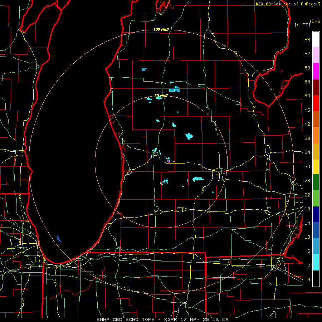Screen dimensions: 322x322
Task: Click the 'TH' legend label
Action: [x=307, y=279]
